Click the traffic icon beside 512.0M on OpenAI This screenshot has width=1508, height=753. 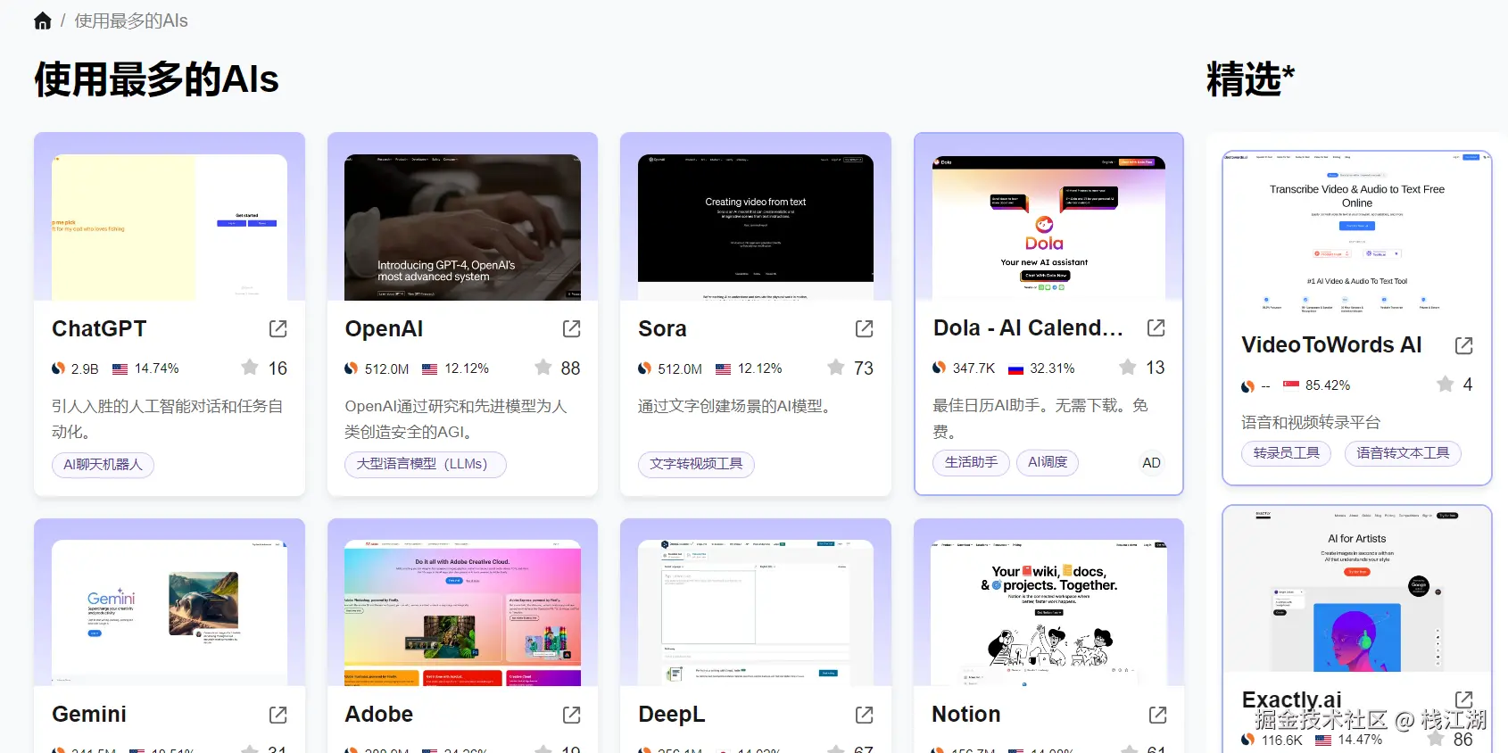(352, 368)
